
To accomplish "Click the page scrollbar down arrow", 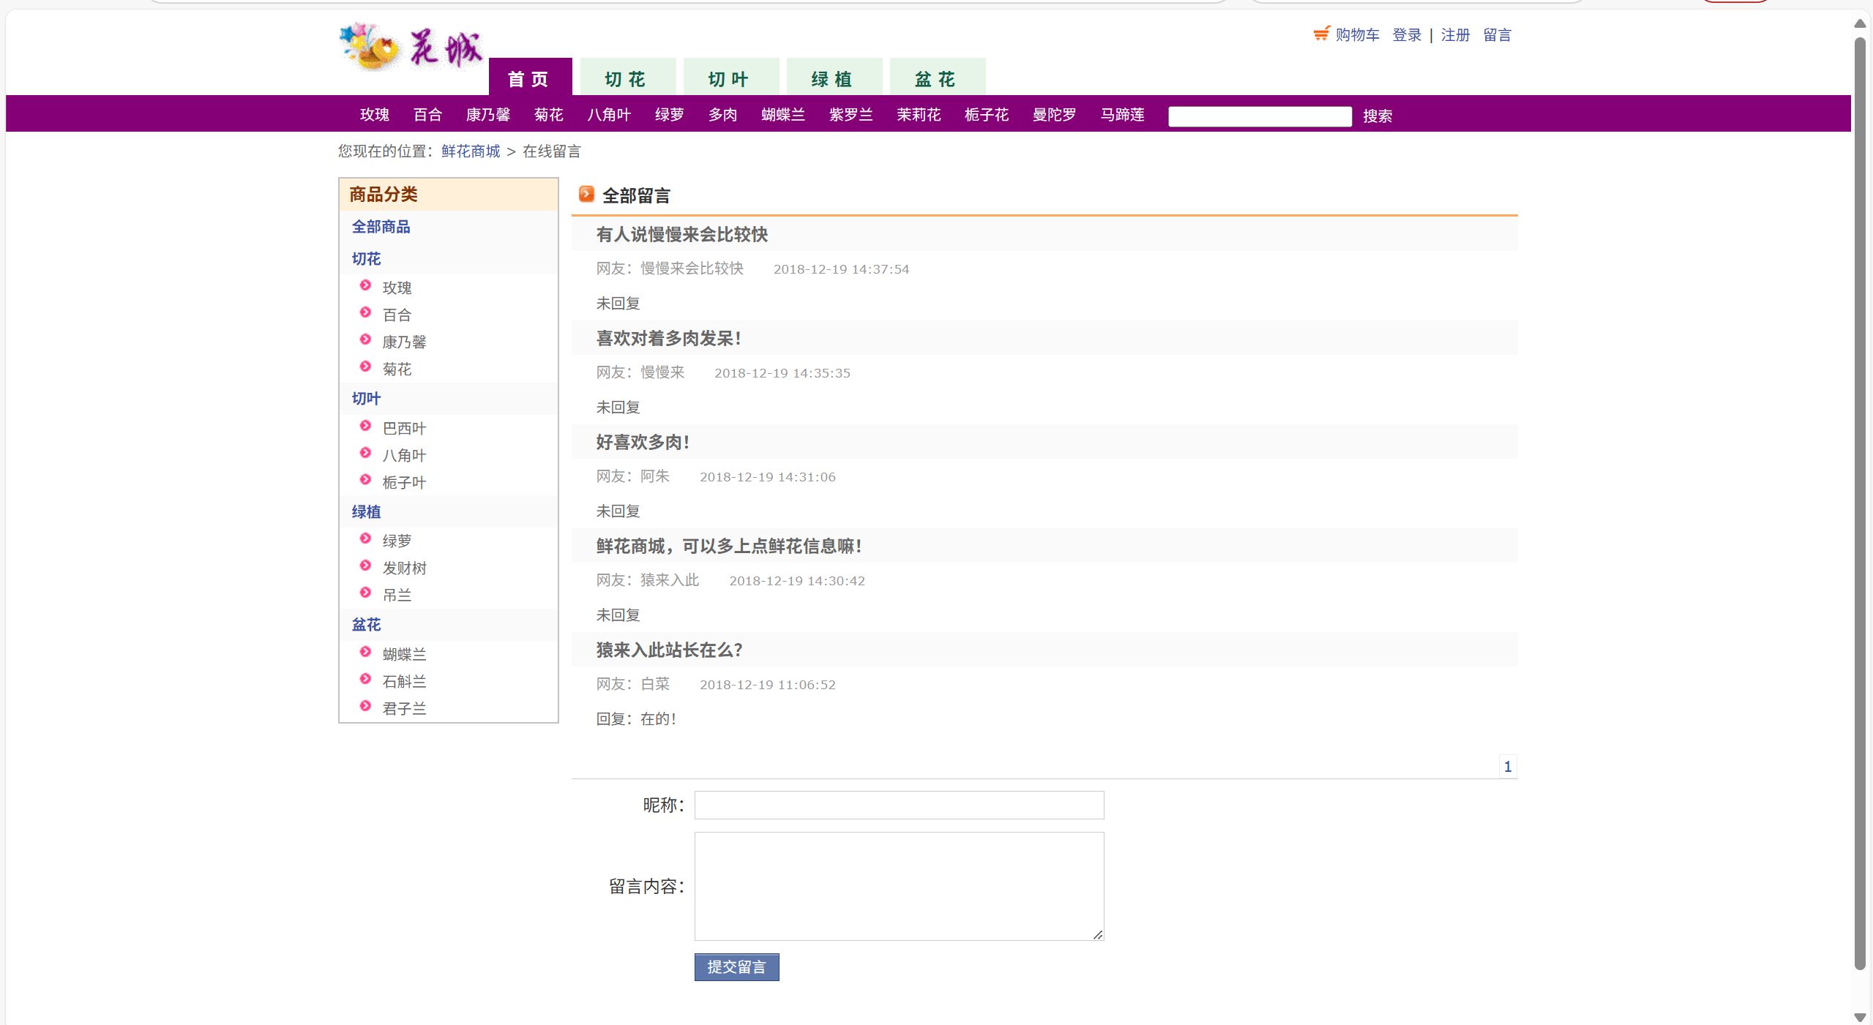I will [1859, 1017].
